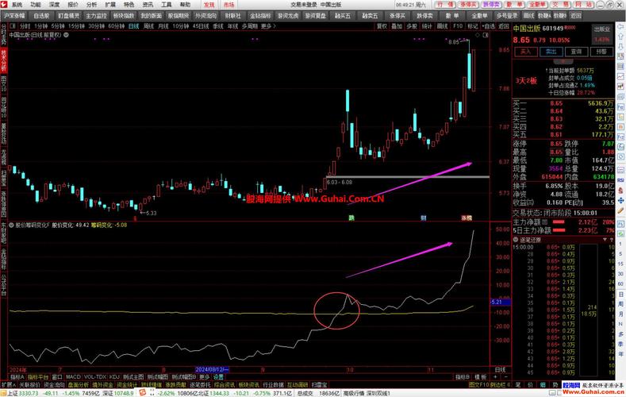Select the KDJ indicator tab

point(114,377)
